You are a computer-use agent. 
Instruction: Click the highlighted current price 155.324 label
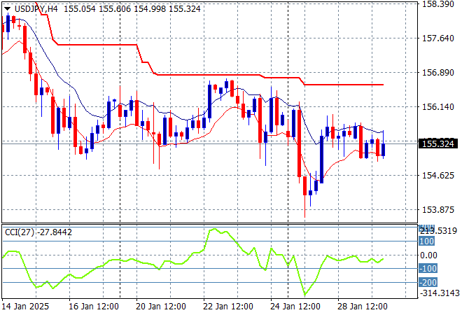point(437,143)
